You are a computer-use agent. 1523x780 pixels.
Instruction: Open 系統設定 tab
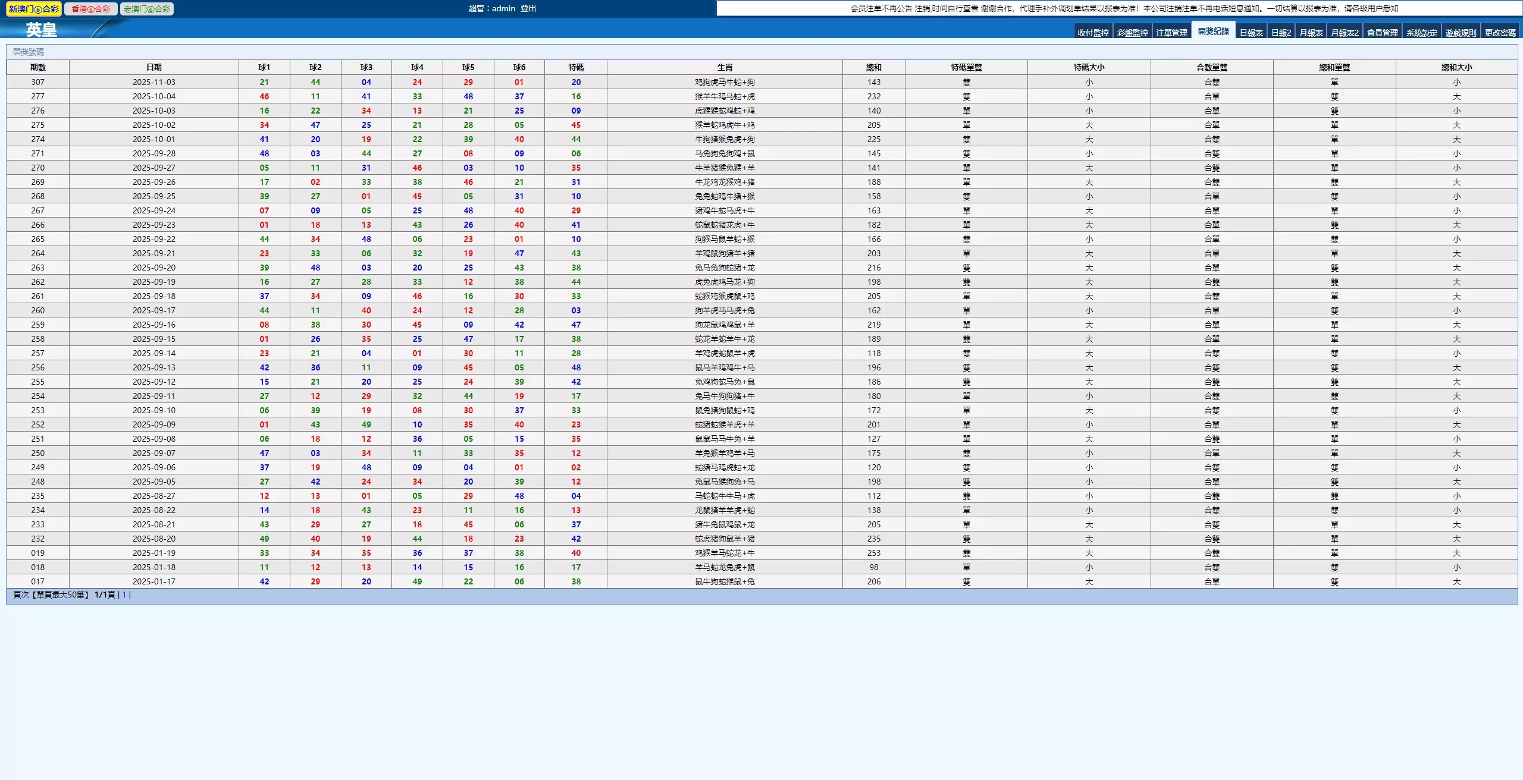[1421, 33]
